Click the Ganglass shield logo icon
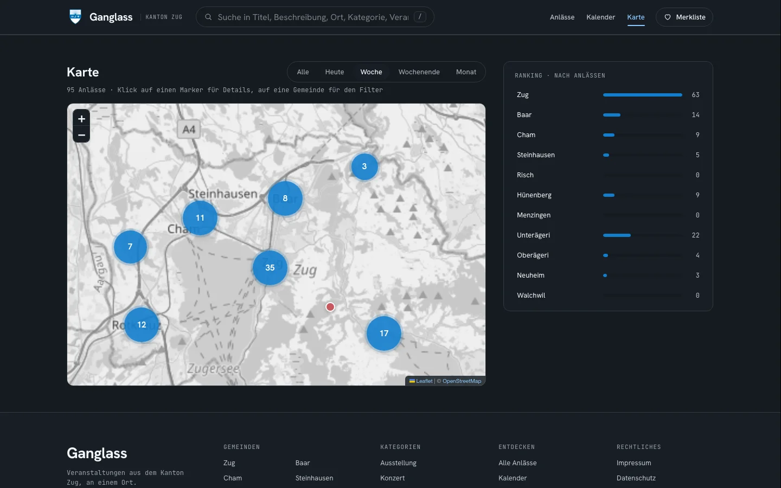 (75, 17)
